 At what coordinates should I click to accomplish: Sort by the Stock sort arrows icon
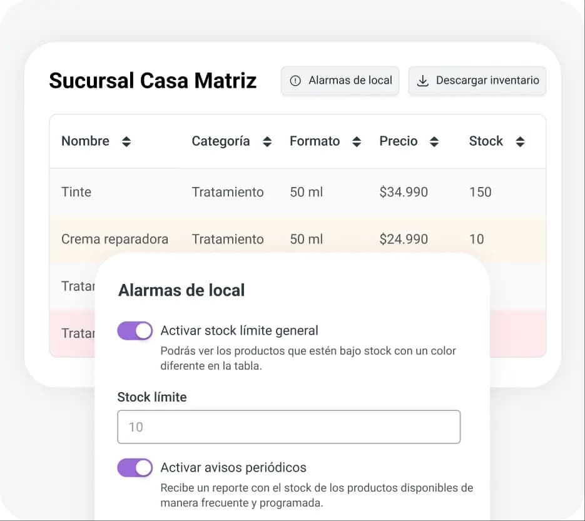tap(520, 141)
